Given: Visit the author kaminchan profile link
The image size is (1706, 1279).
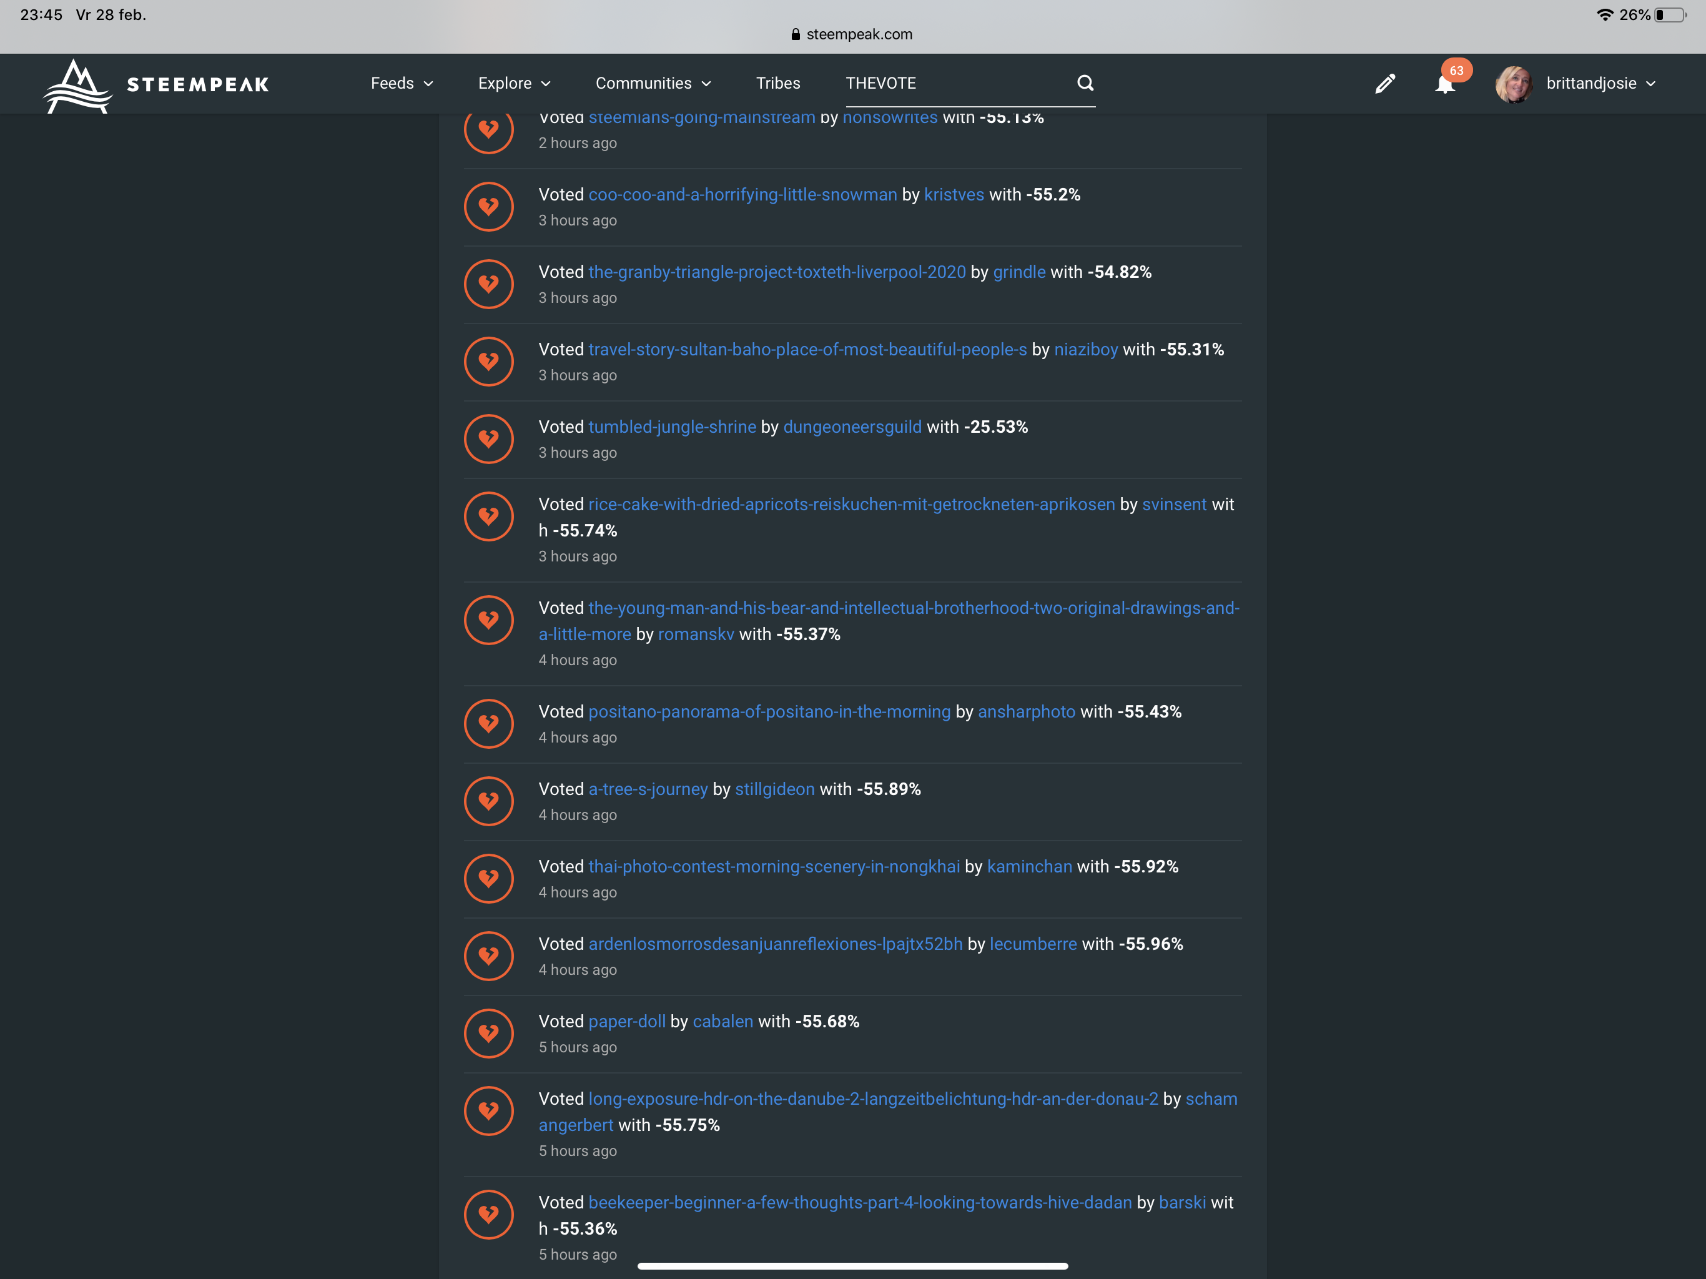Looking at the screenshot, I should [1029, 867].
